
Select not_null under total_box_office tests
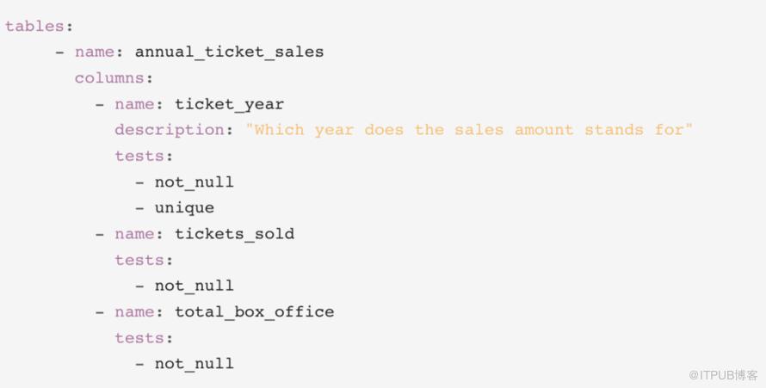coord(194,364)
